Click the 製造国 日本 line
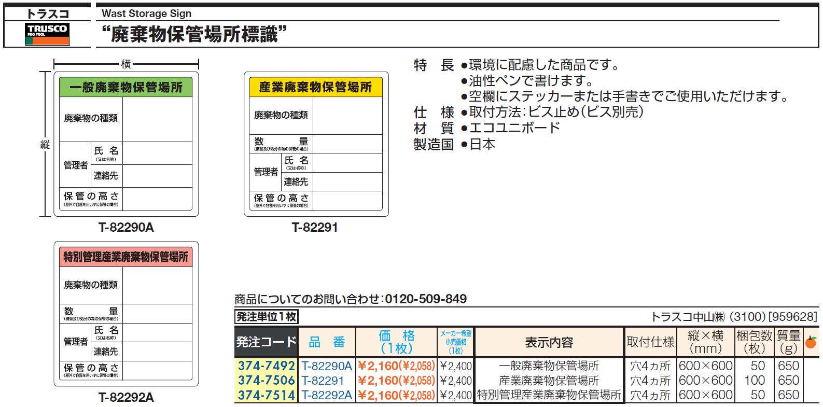Screen dimensions: 823x407 (x=454, y=144)
